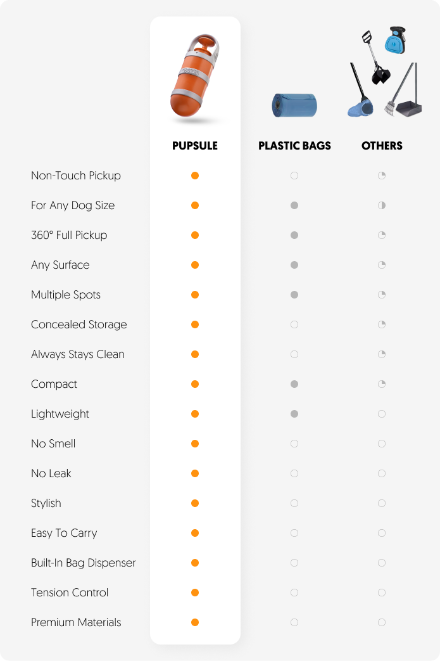Click orange Tension Control dot for Pupsule
The image size is (440, 661).
(195, 593)
